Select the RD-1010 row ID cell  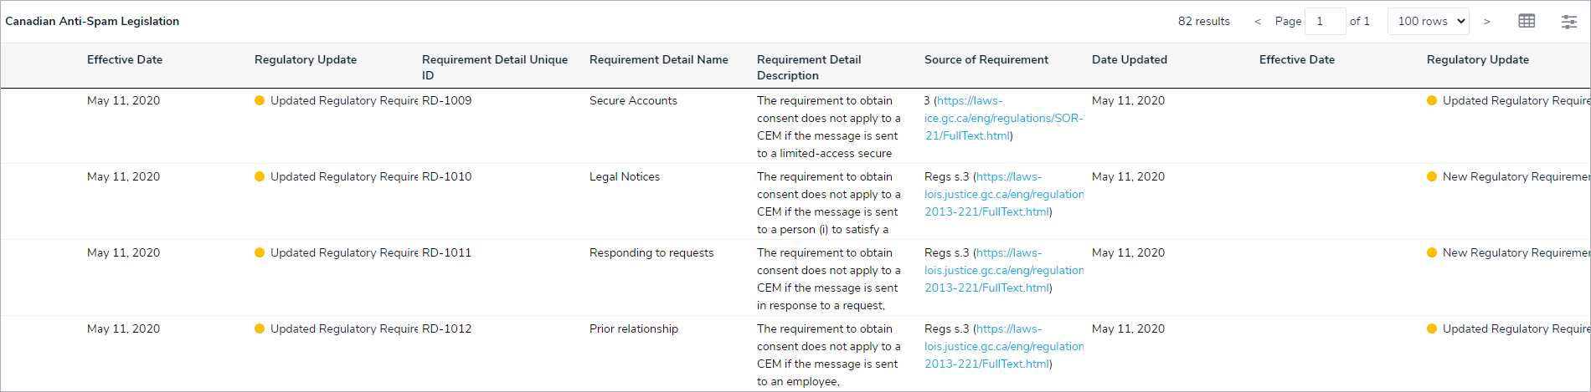coord(446,176)
